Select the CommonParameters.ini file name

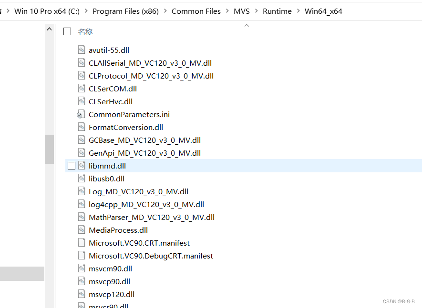(129, 115)
